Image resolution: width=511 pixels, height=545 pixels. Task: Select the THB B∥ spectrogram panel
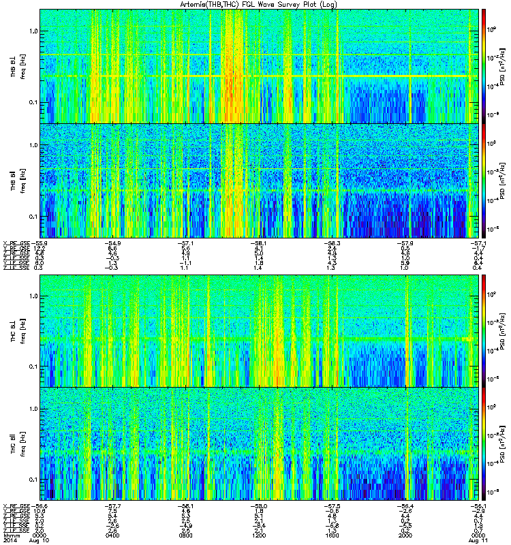click(260, 181)
